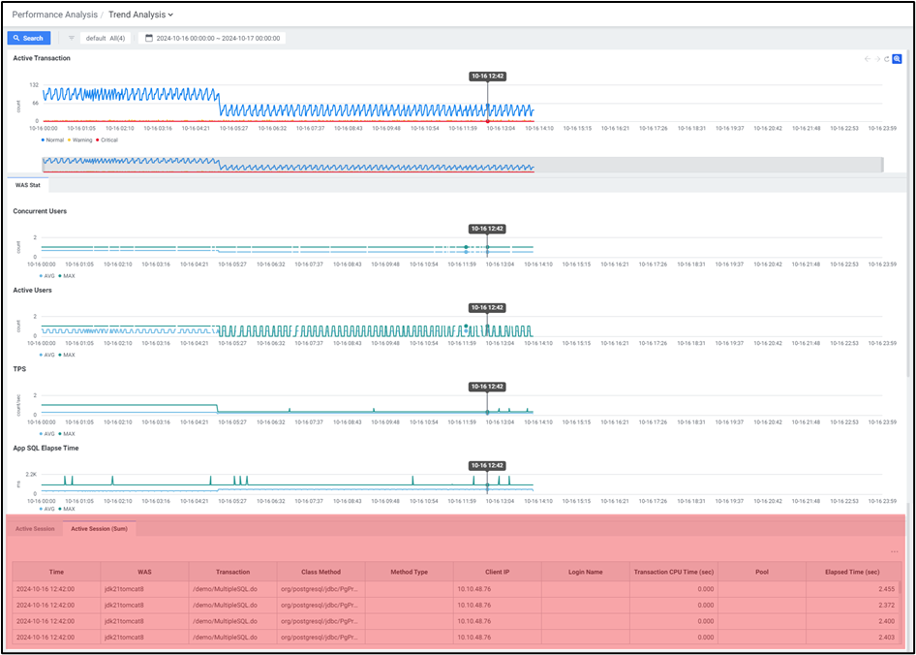
Task: Go to Performance Analysis breadcrumb
Action: [53, 15]
